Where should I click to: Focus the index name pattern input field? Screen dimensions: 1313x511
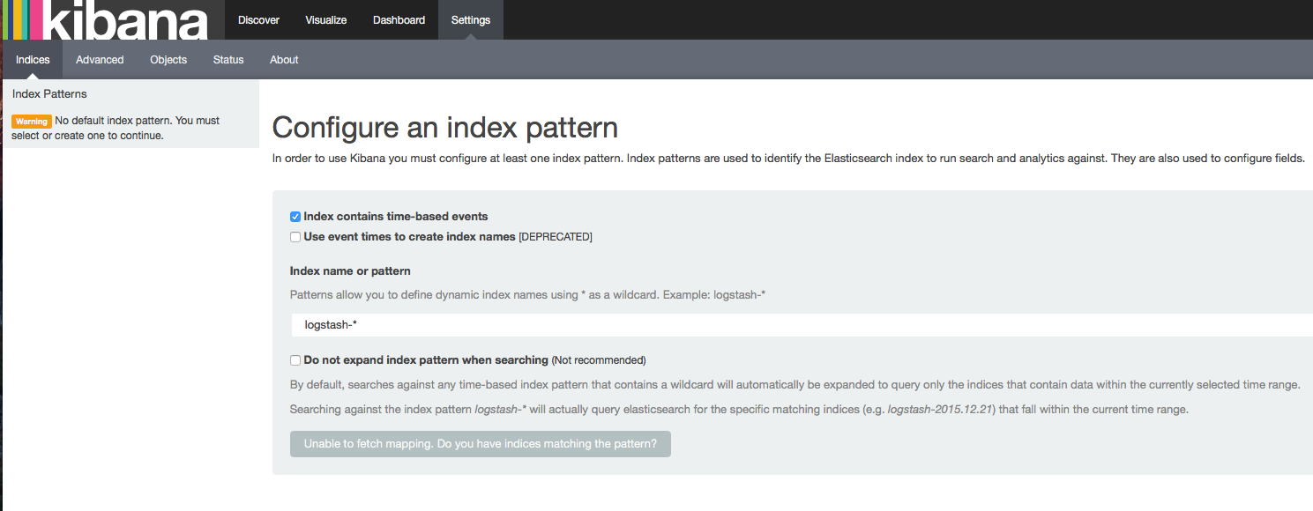pos(802,325)
